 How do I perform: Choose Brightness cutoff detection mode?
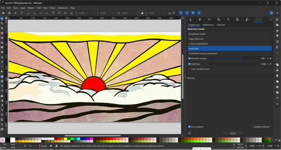(x=230, y=34)
